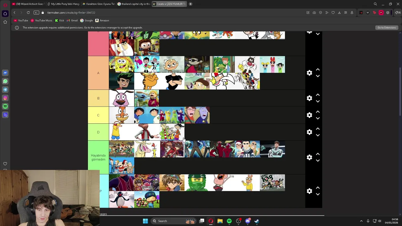Open settings gear for Hayatımda görmedim tier
The height and width of the screenshot is (226, 402).
309,157
